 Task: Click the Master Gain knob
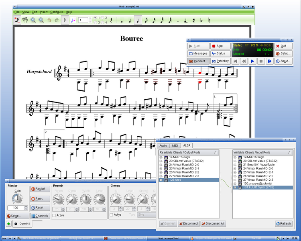tap(17, 198)
